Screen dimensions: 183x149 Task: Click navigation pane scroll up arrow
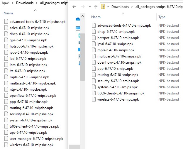click(x=82, y=16)
